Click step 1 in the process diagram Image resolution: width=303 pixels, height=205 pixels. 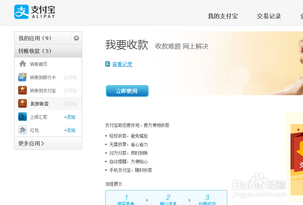click(126, 200)
